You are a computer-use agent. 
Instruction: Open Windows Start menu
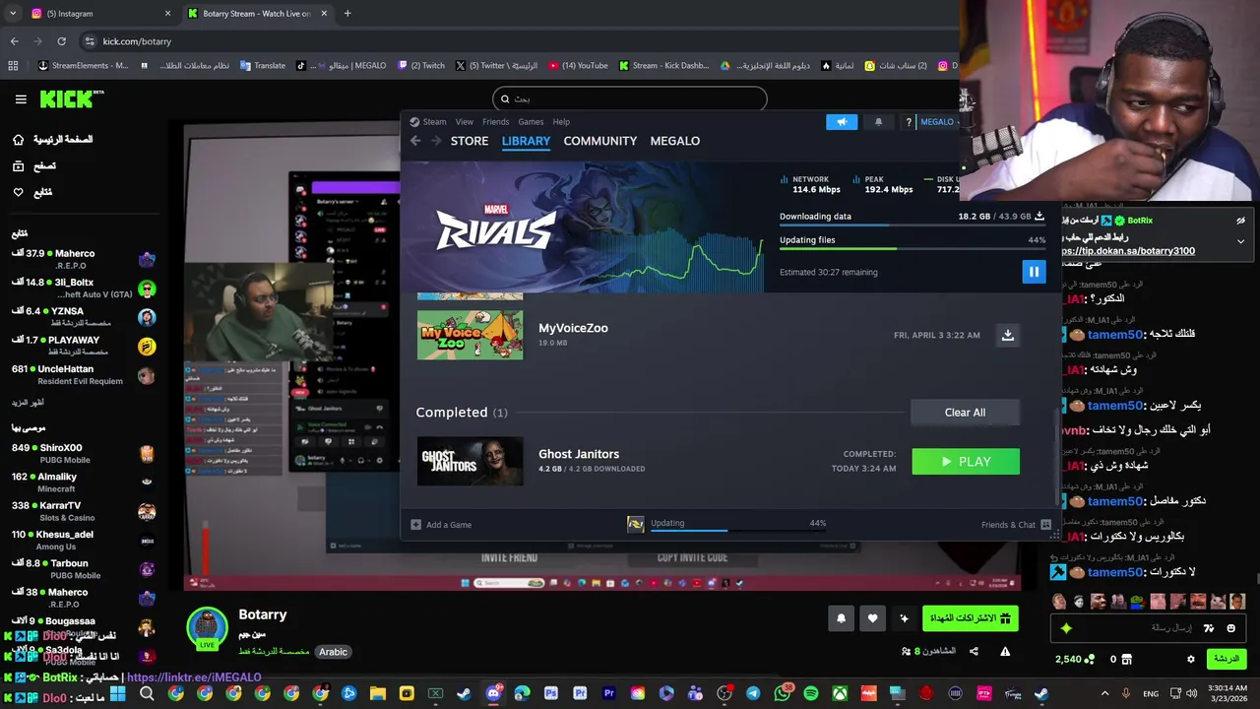117,694
